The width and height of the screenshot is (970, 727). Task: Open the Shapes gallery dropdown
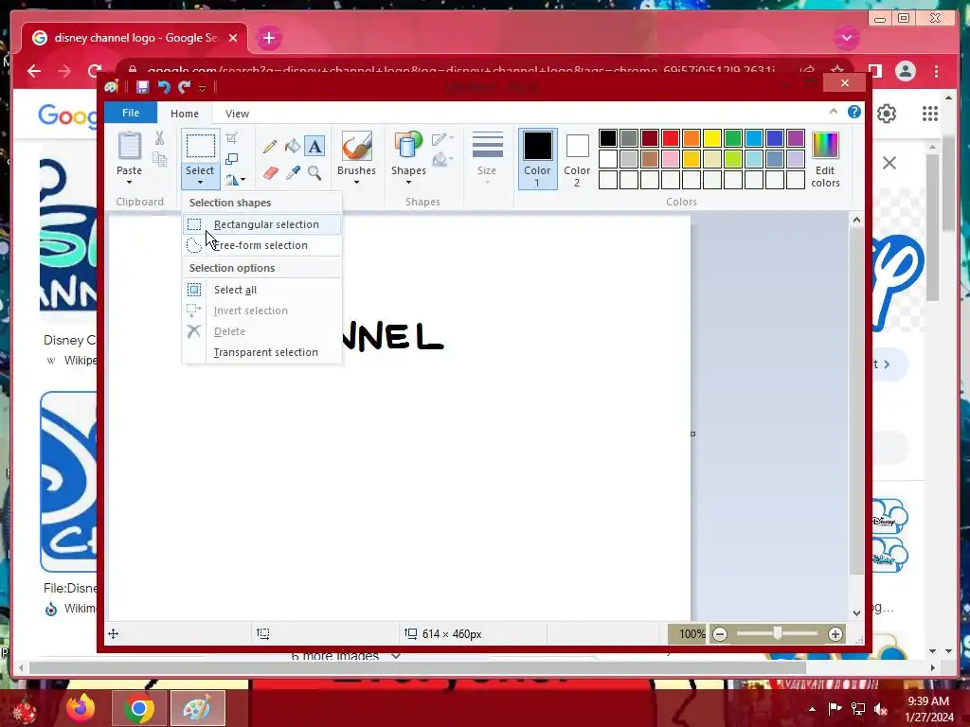click(x=408, y=183)
